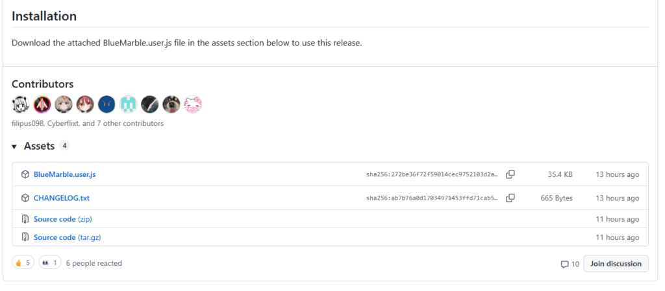This screenshot has height=291, width=665.
Task: Open the pink Hello Kitty avatar
Action: pyautogui.click(x=192, y=104)
